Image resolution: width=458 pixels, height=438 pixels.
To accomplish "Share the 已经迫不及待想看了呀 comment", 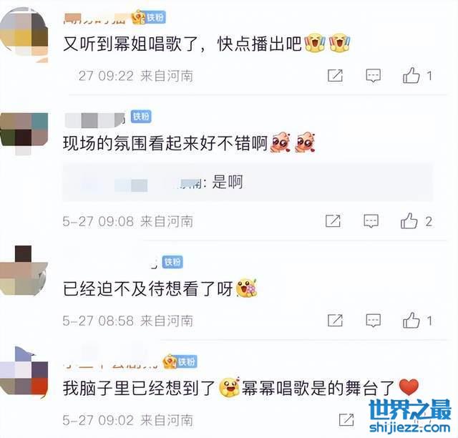I will coord(335,321).
